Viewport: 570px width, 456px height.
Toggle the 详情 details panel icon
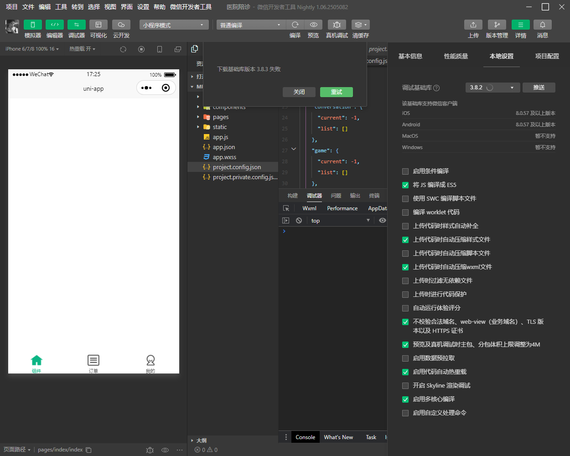click(521, 25)
